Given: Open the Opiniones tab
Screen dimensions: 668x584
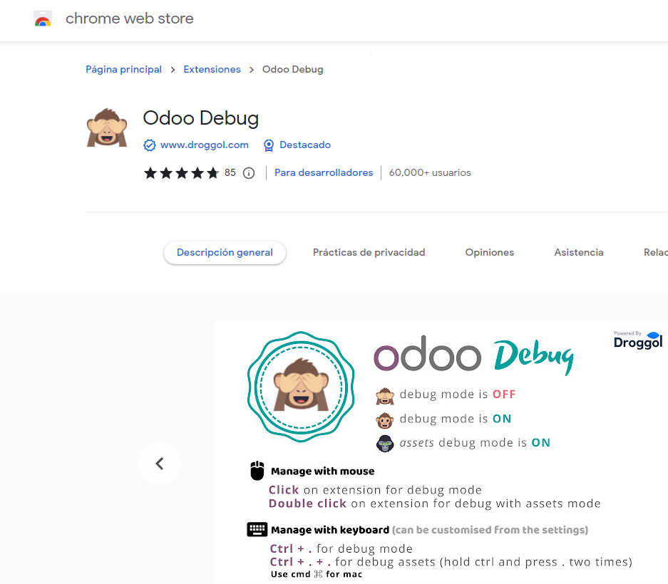Looking at the screenshot, I should click(x=490, y=252).
